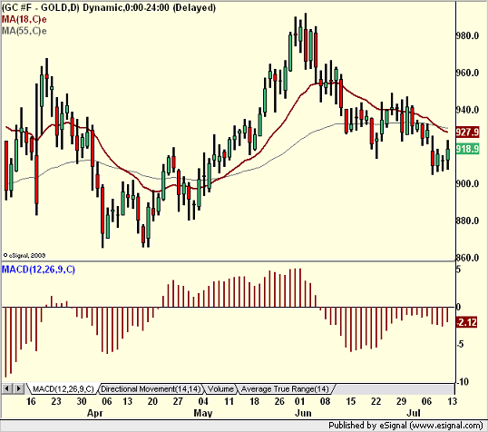Open the Average True Range(14) tab
Image resolution: width=488 pixels, height=432 pixels.
tap(285, 389)
